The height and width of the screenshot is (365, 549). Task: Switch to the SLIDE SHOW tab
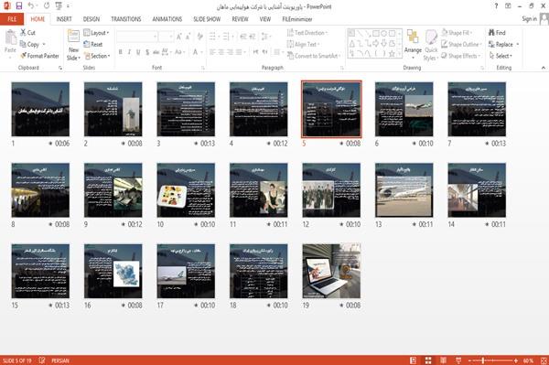[207, 19]
